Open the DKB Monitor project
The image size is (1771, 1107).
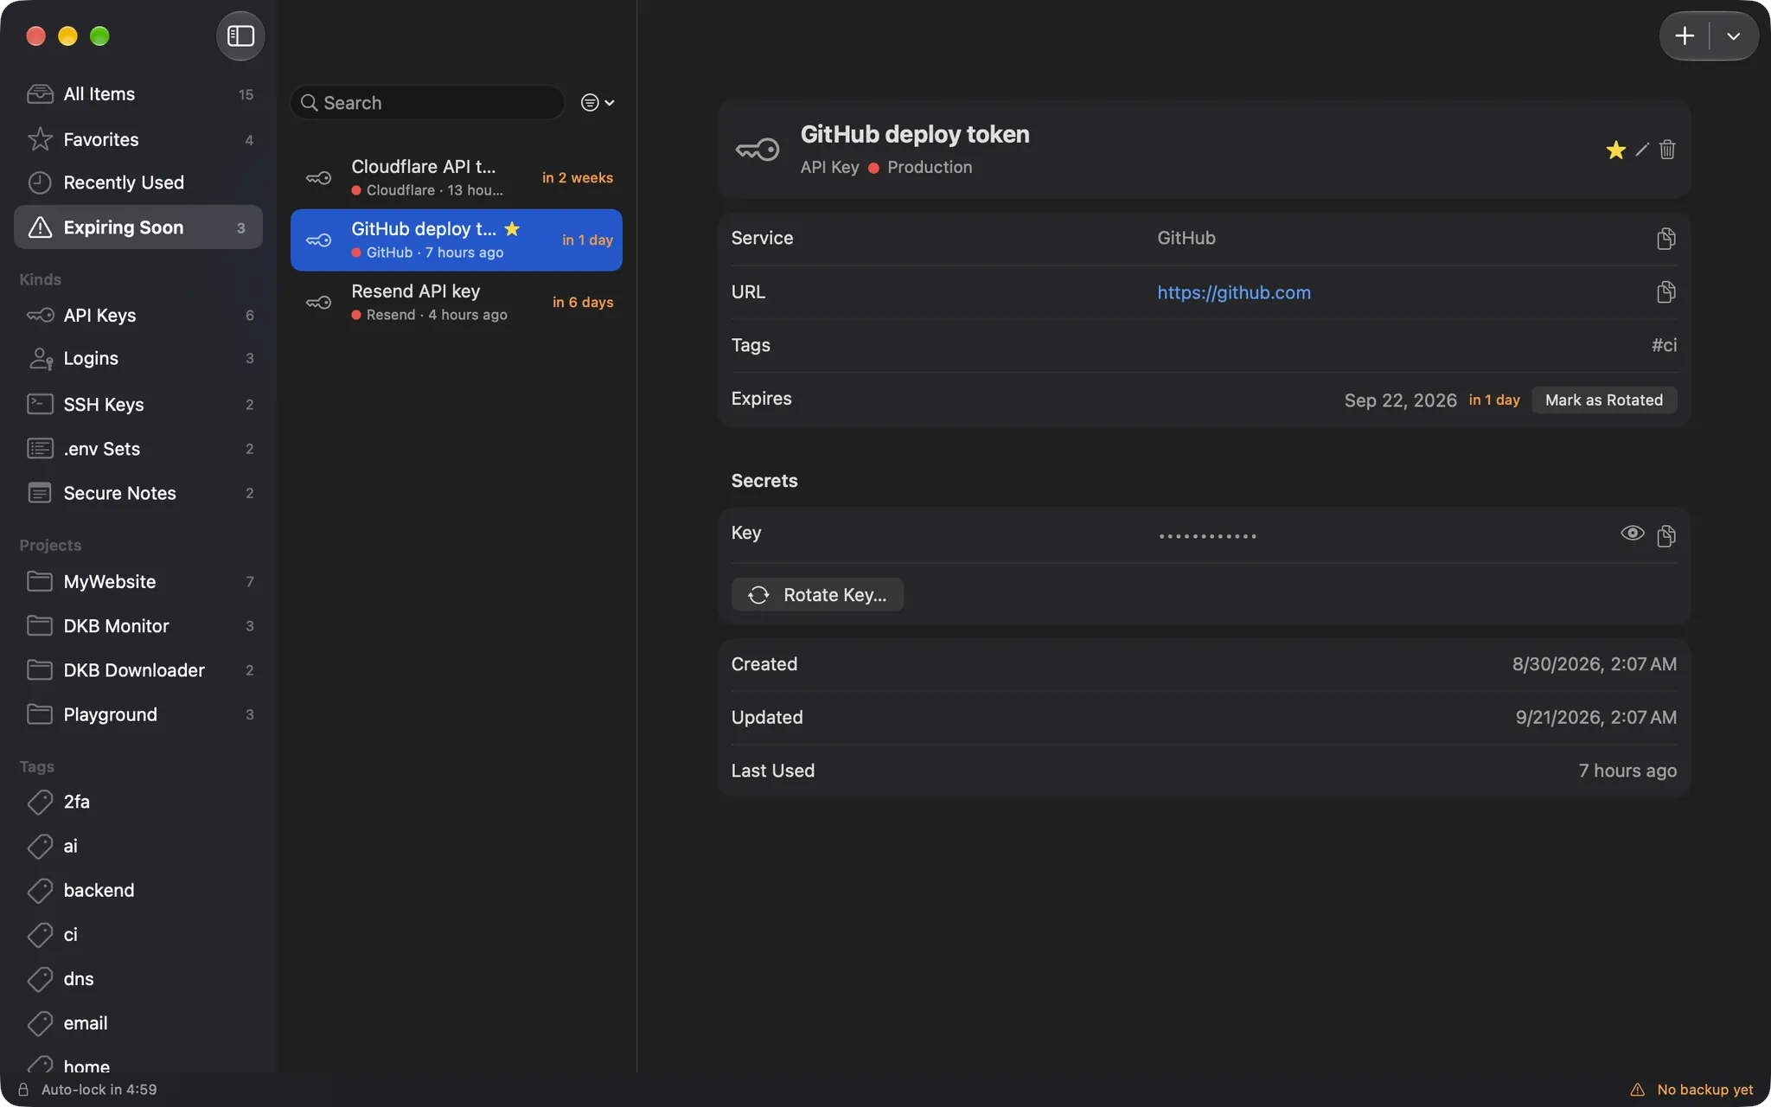pyautogui.click(x=138, y=625)
